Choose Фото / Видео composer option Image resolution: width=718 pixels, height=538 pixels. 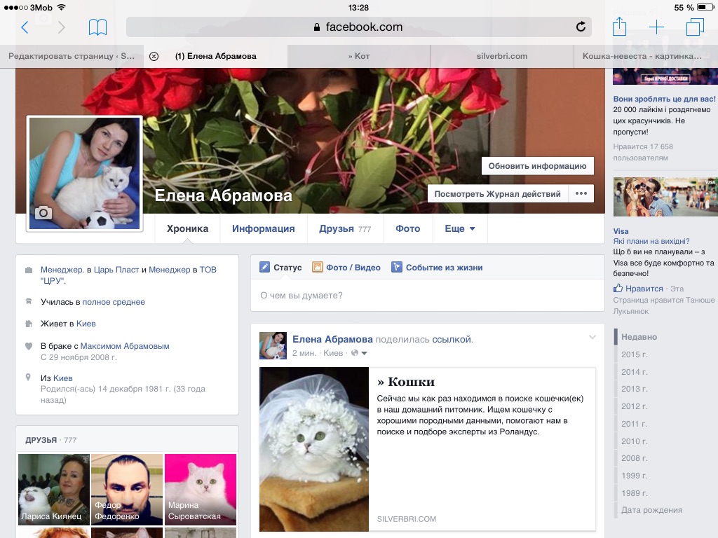tap(346, 268)
